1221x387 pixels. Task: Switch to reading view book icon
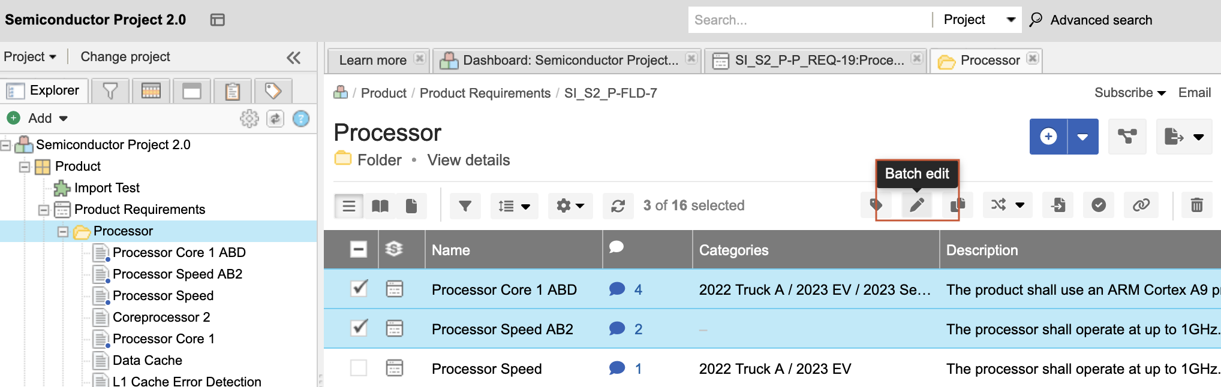pyautogui.click(x=380, y=206)
